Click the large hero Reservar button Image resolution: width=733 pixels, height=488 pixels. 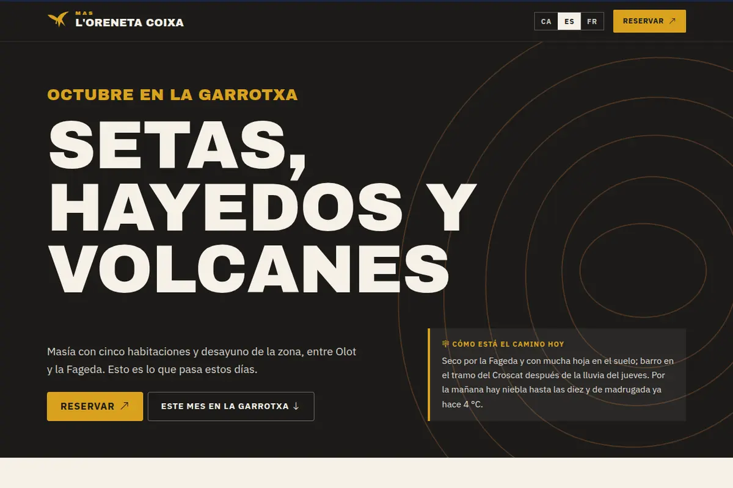pos(95,406)
